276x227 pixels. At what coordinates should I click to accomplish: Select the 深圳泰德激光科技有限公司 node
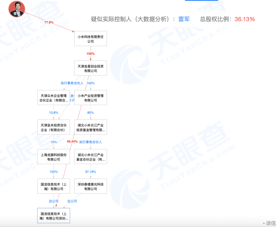(x=91, y=186)
